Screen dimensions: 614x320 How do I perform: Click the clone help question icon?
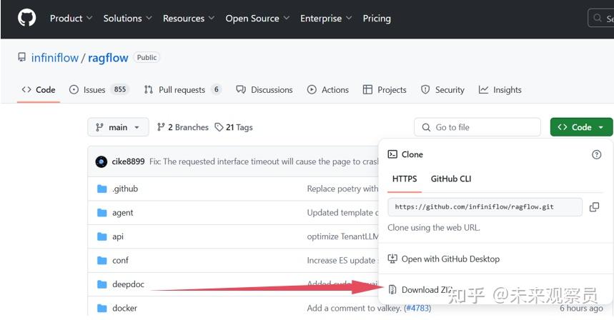[597, 154]
